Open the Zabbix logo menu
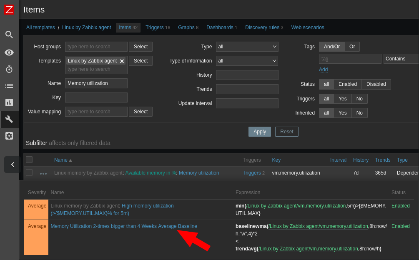Image resolution: width=419 pixels, height=260 pixels. point(9,10)
